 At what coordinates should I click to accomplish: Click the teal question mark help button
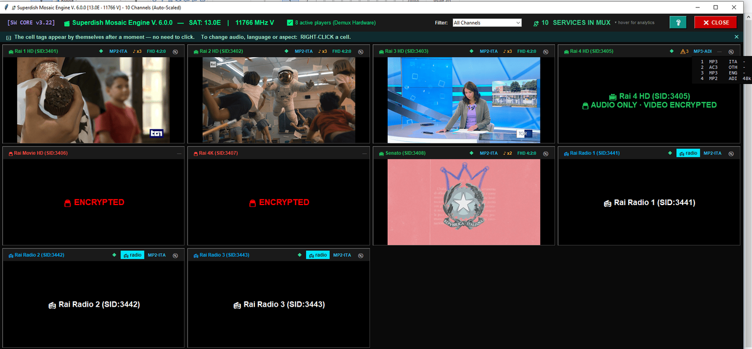click(678, 22)
